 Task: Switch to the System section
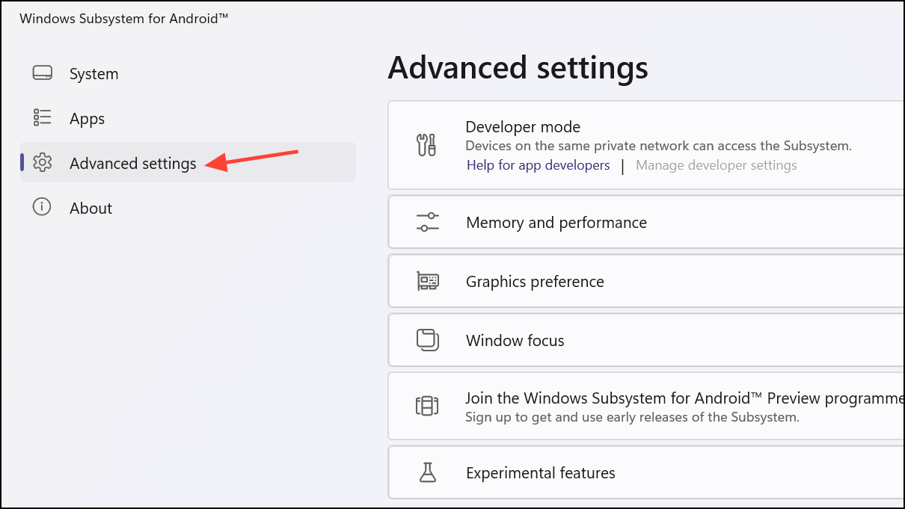93,73
